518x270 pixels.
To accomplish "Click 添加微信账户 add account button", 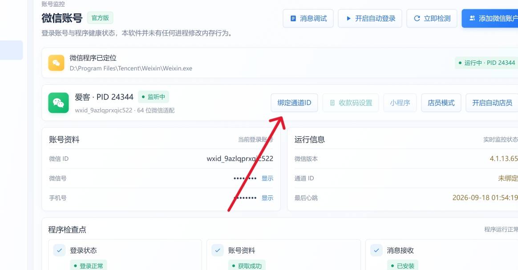I will [490, 19].
